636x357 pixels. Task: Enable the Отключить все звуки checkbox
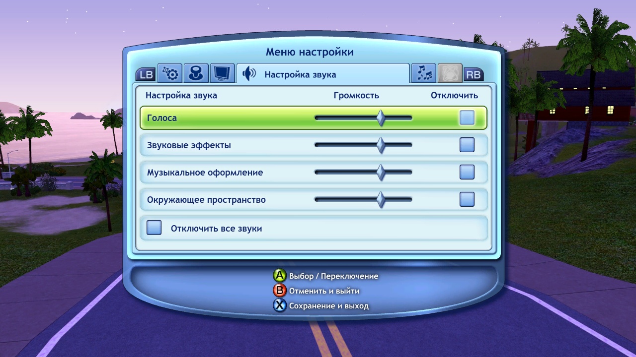154,228
